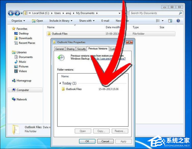Click Cancel in Properties dialog
192x149 pixels.
point(105,141)
